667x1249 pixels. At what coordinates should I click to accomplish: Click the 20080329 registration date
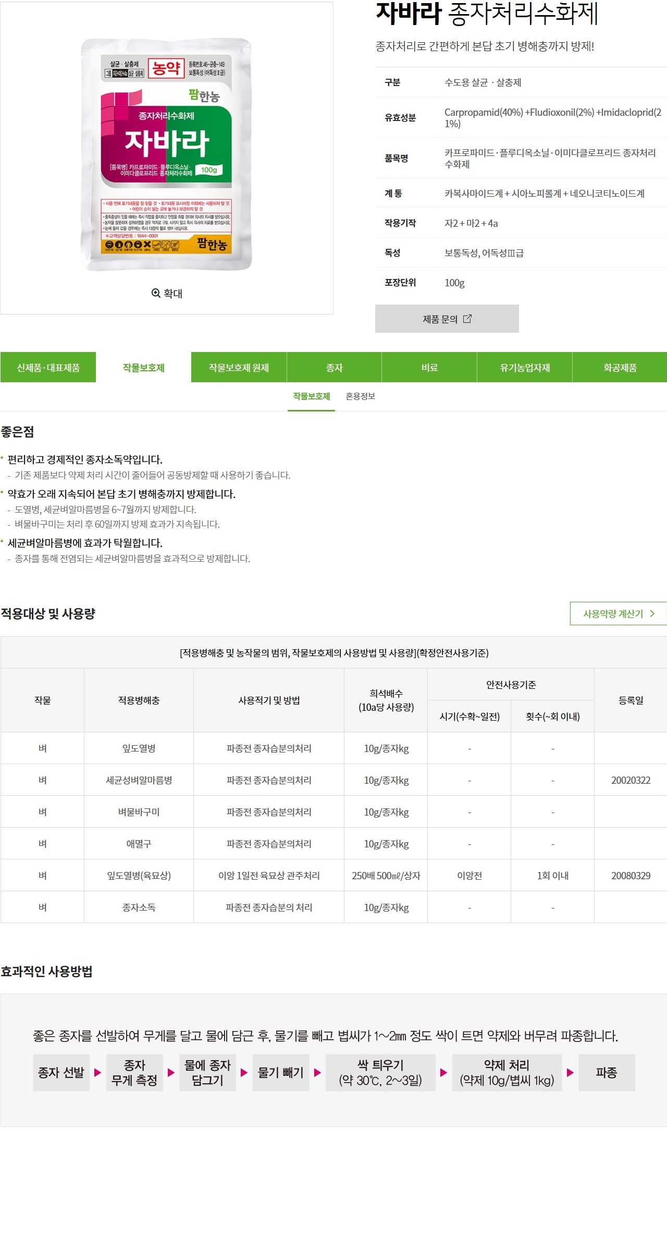(631, 876)
